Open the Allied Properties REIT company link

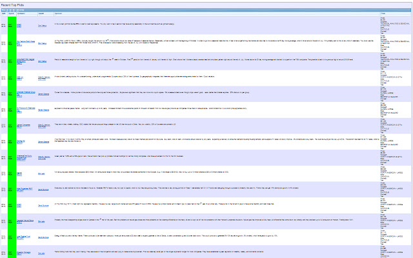(x=25, y=189)
